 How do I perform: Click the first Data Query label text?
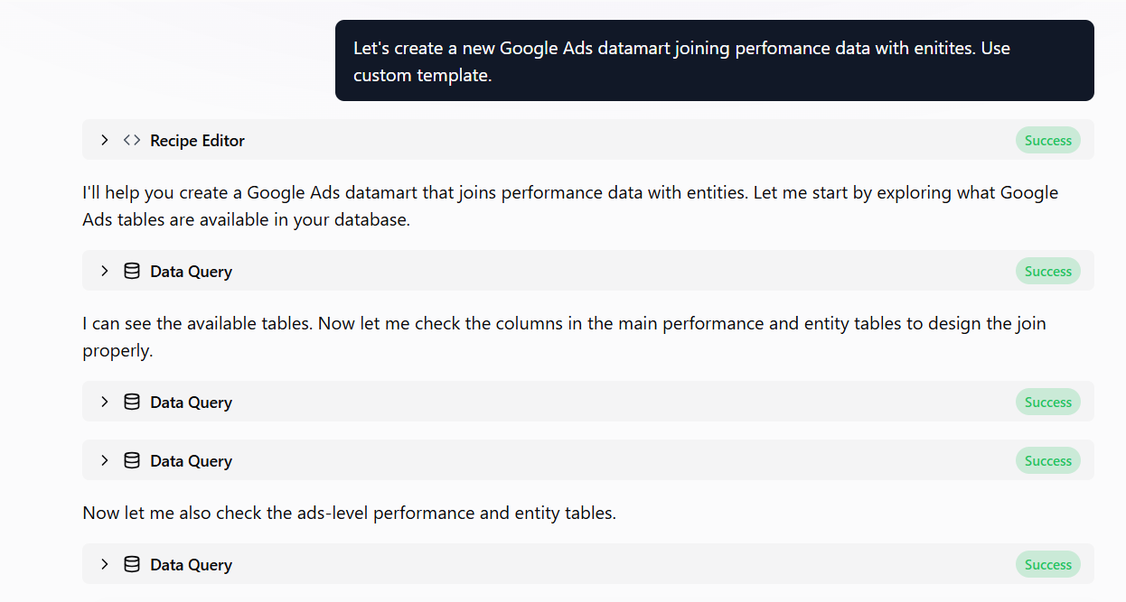click(191, 272)
